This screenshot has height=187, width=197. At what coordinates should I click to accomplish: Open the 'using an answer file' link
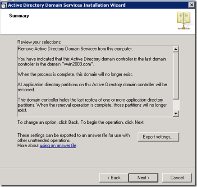(x=58, y=145)
